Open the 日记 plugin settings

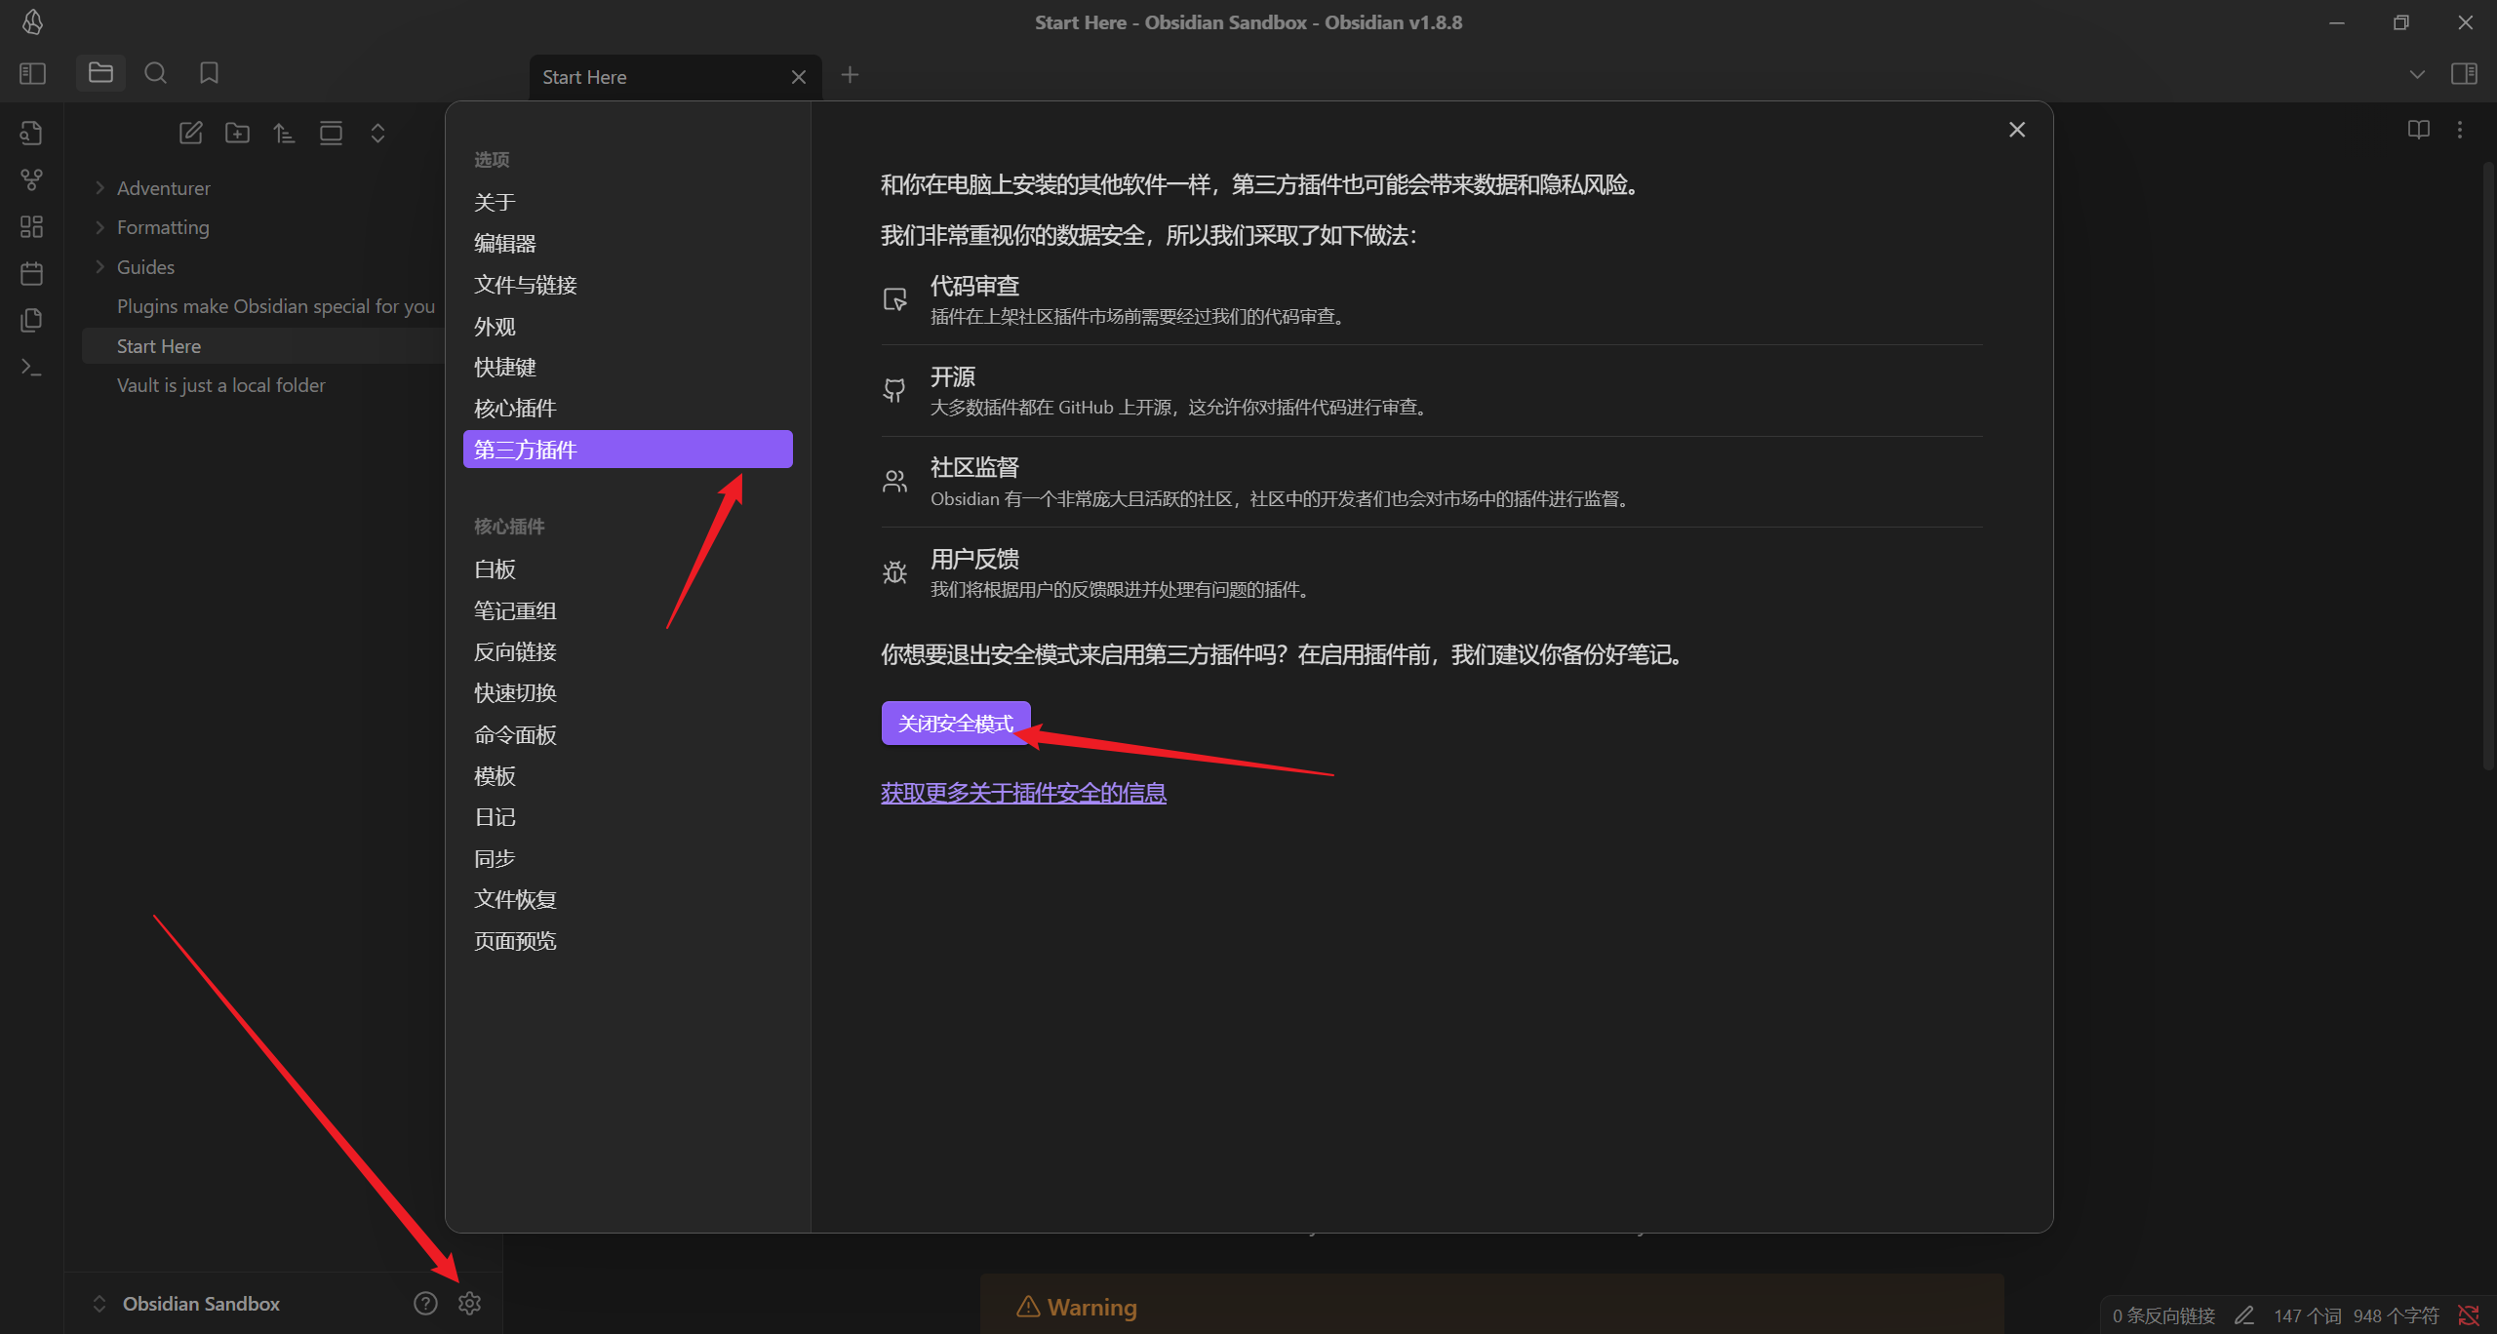coord(627,817)
